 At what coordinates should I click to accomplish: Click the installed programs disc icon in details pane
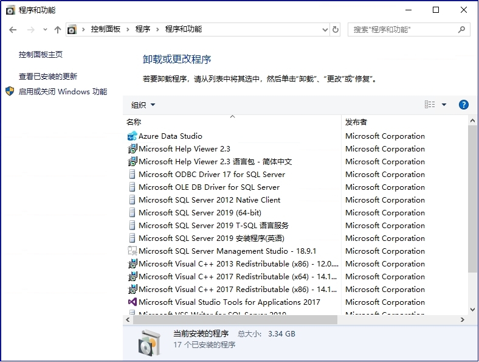coord(150,343)
